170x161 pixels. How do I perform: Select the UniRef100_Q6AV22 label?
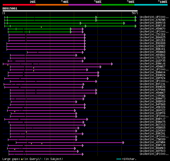[x=152, y=110]
